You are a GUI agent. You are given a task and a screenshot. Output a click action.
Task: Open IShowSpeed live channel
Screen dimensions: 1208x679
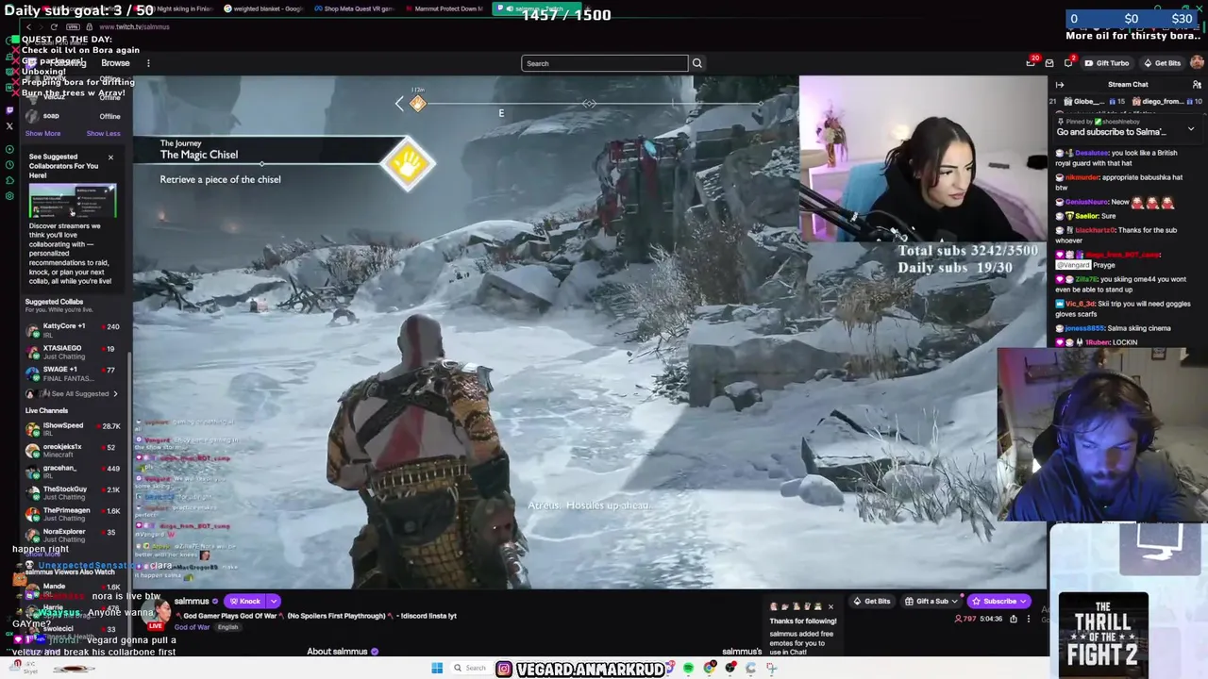coord(74,429)
